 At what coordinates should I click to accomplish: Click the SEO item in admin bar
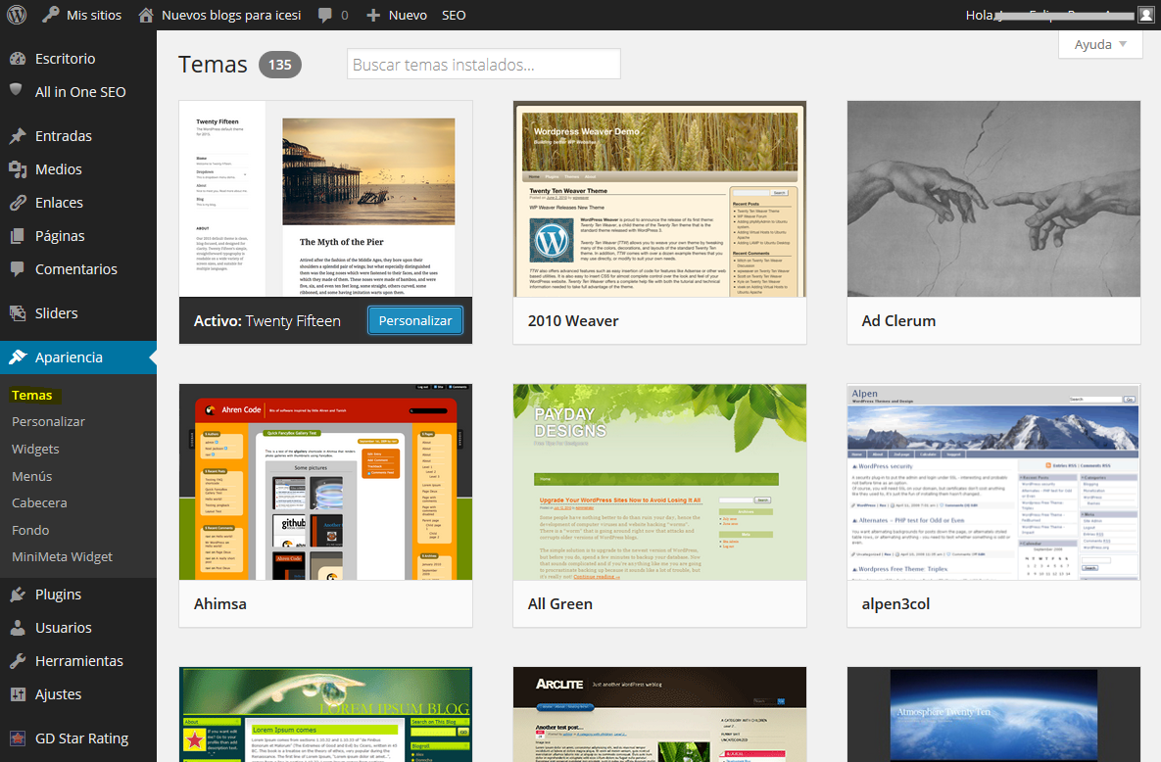coord(454,16)
